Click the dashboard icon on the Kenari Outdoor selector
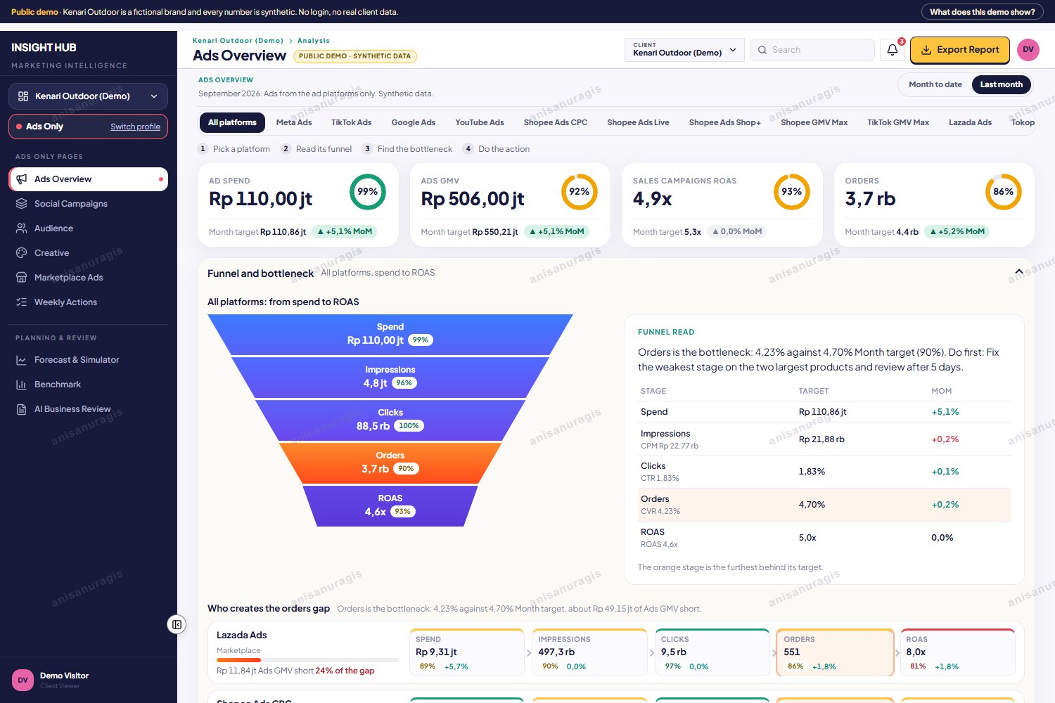Viewport: 1055px width, 703px height. [23, 96]
